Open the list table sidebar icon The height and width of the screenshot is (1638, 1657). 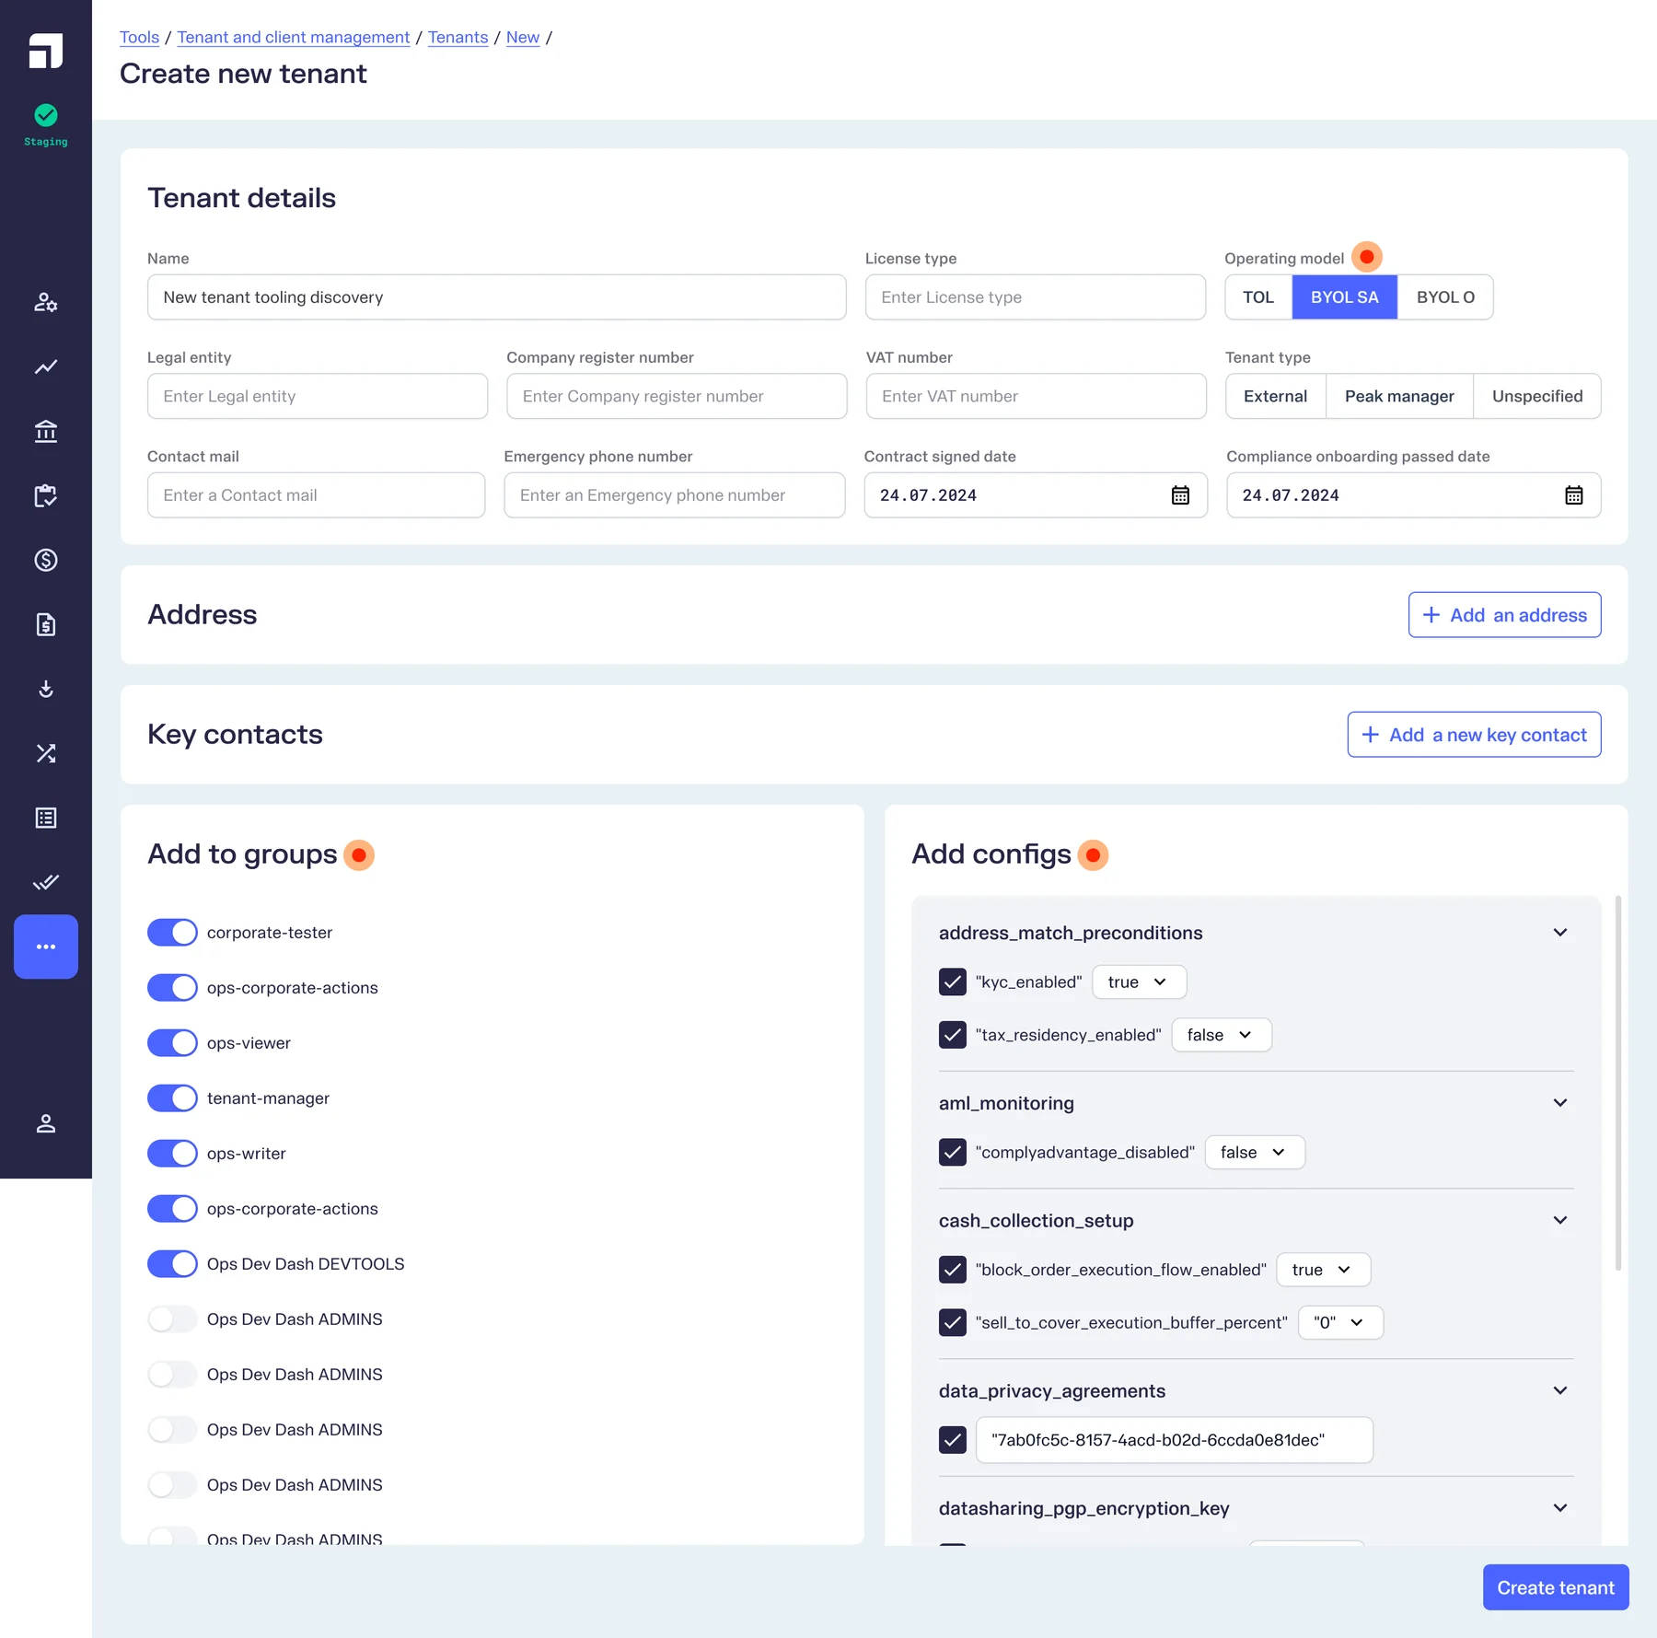(45, 818)
